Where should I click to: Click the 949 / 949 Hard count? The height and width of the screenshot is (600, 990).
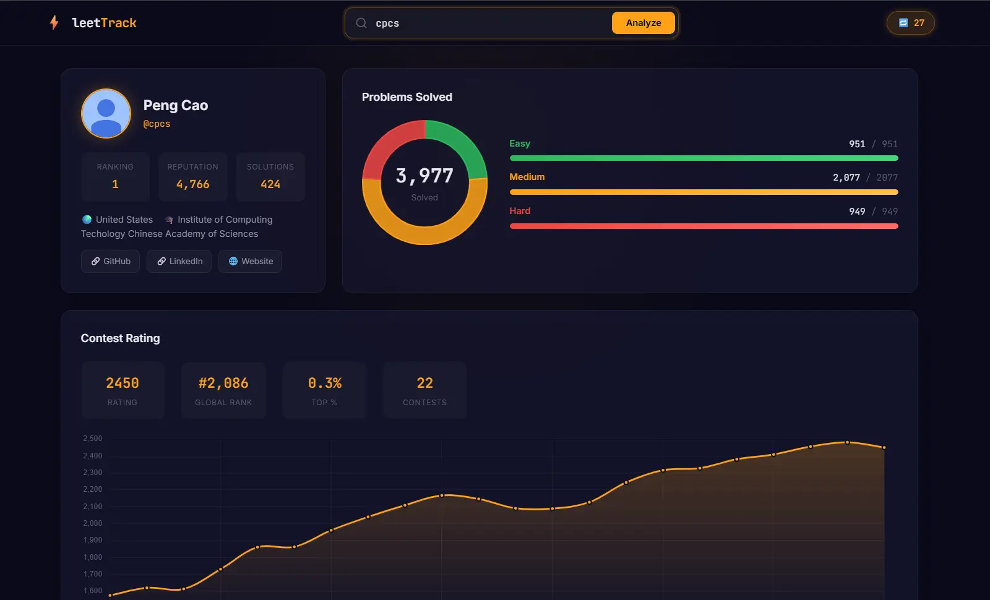tap(873, 212)
